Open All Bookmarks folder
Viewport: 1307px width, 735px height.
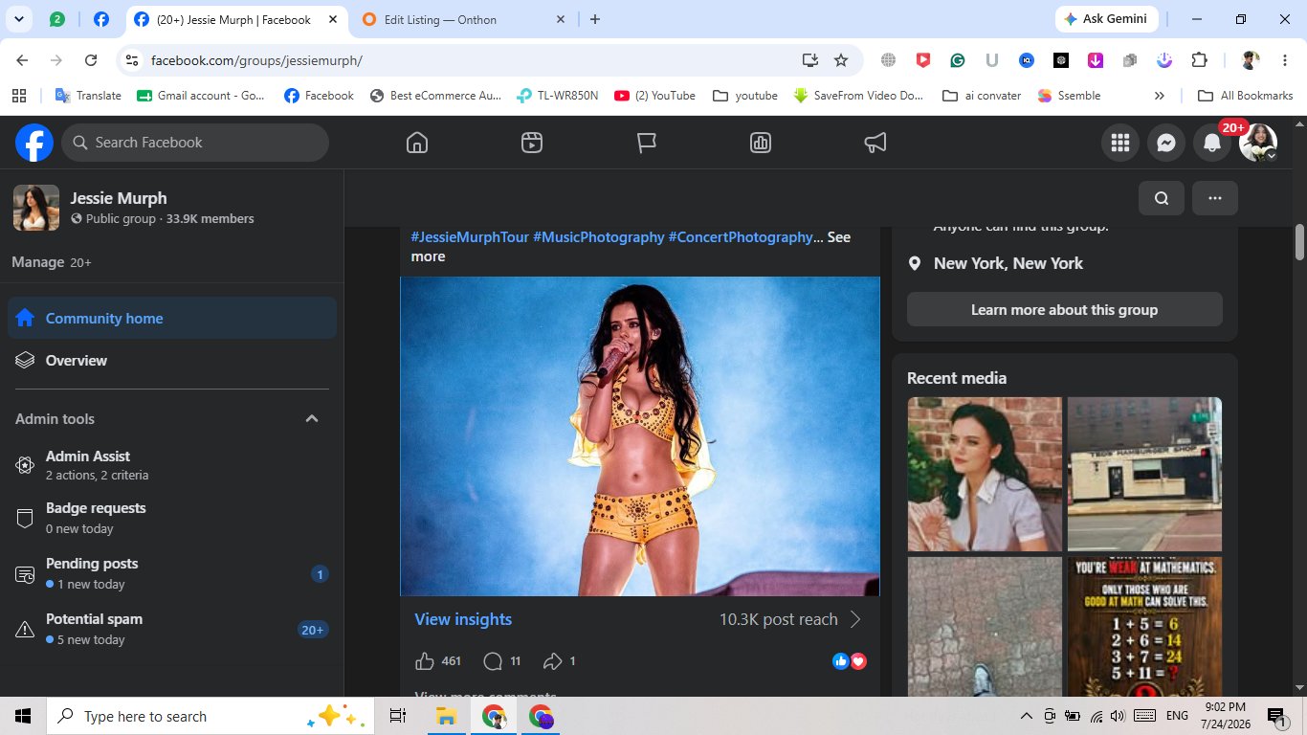click(x=1245, y=96)
